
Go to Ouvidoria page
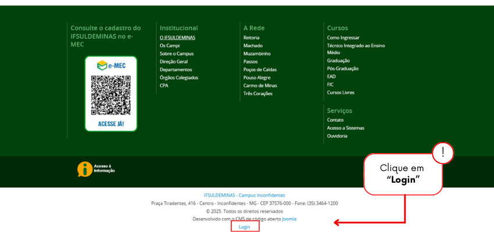coord(337,136)
